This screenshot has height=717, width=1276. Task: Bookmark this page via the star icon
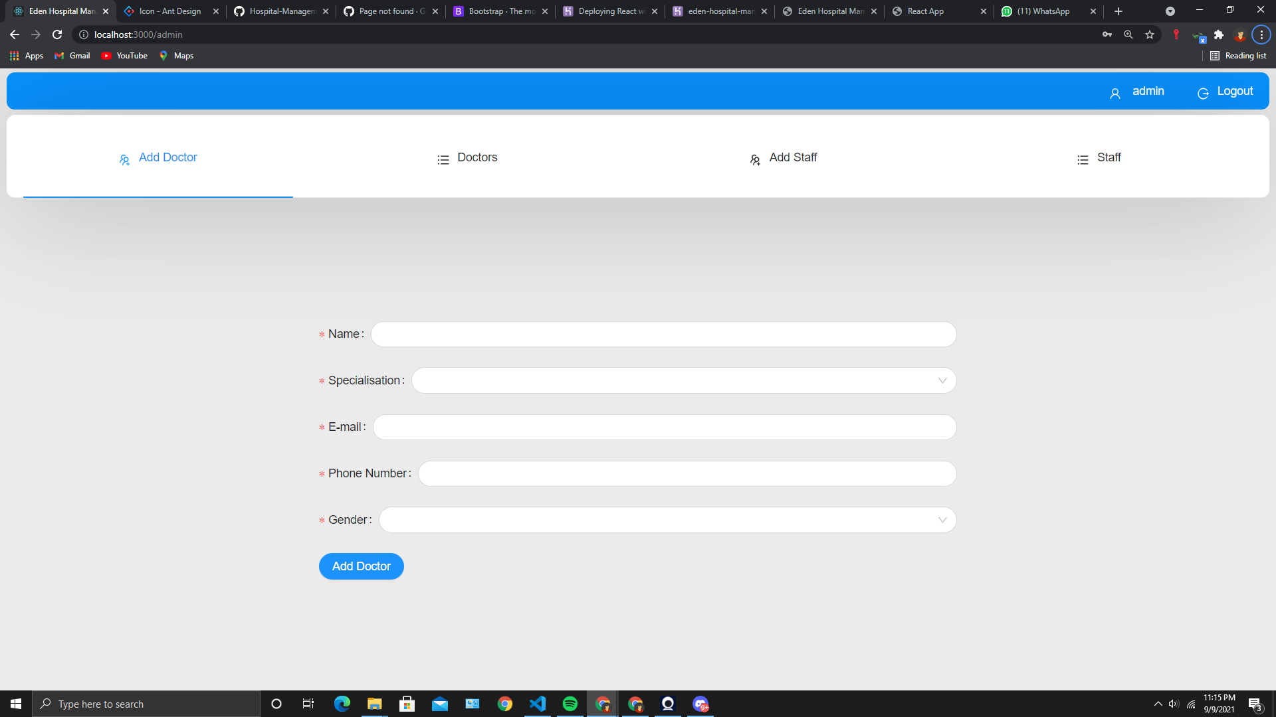point(1150,35)
